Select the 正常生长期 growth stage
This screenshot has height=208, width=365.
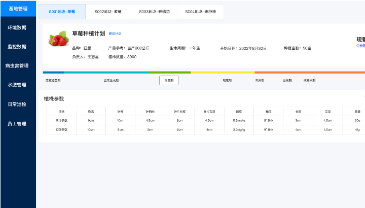point(111,80)
